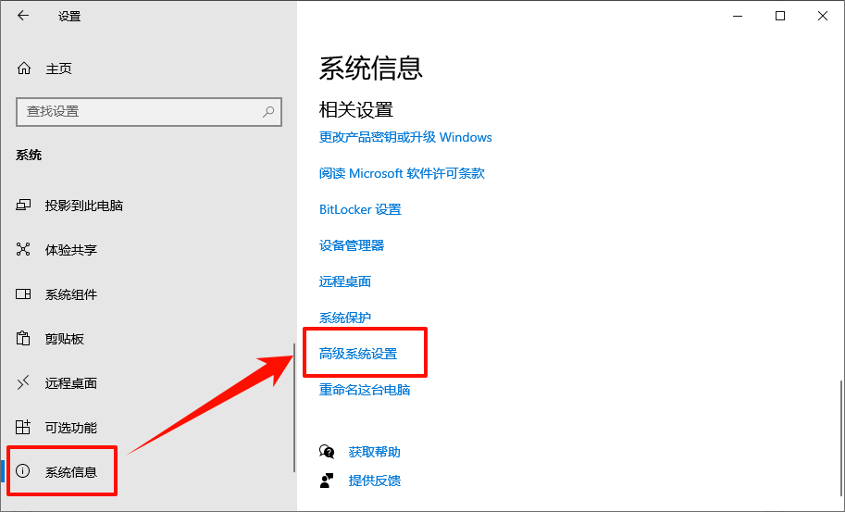Click the 获取帮助 chat icon
The height and width of the screenshot is (512, 845).
pos(327,452)
